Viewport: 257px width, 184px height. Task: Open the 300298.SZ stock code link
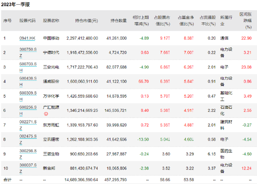tap(28, 154)
